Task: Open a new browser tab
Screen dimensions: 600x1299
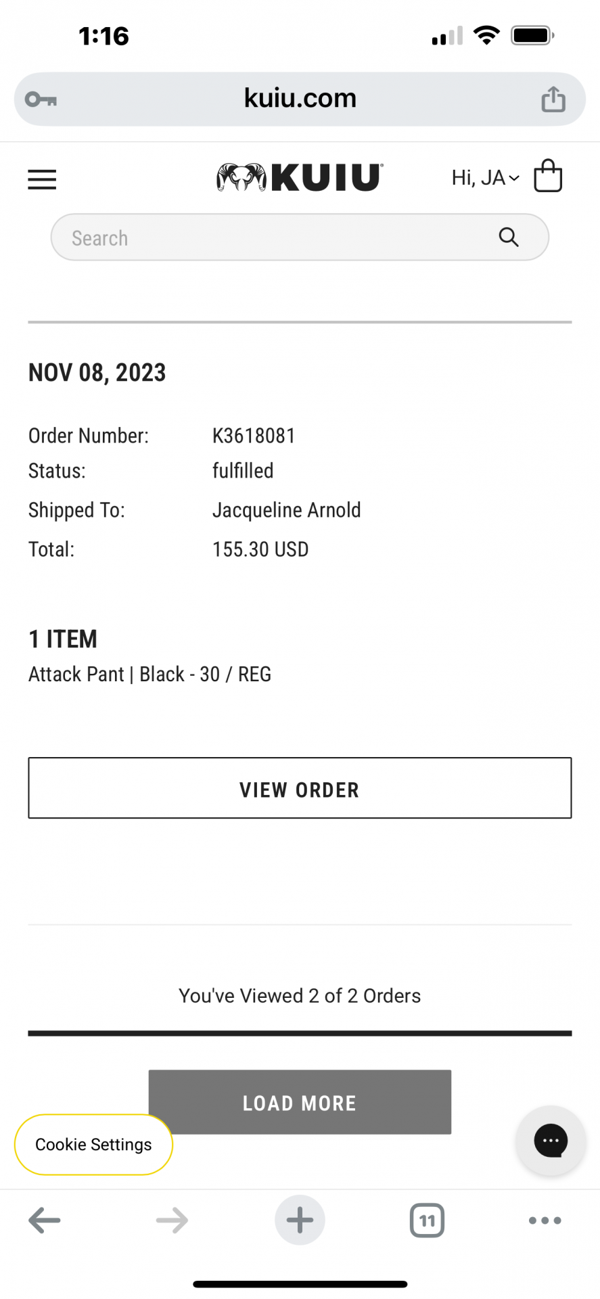Action: pyautogui.click(x=300, y=1221)
